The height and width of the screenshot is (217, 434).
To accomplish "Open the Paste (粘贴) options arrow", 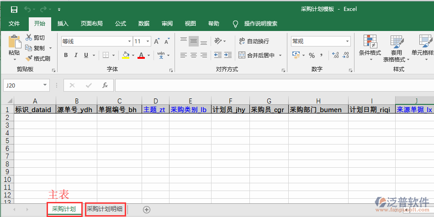I will tap(15, 59).
